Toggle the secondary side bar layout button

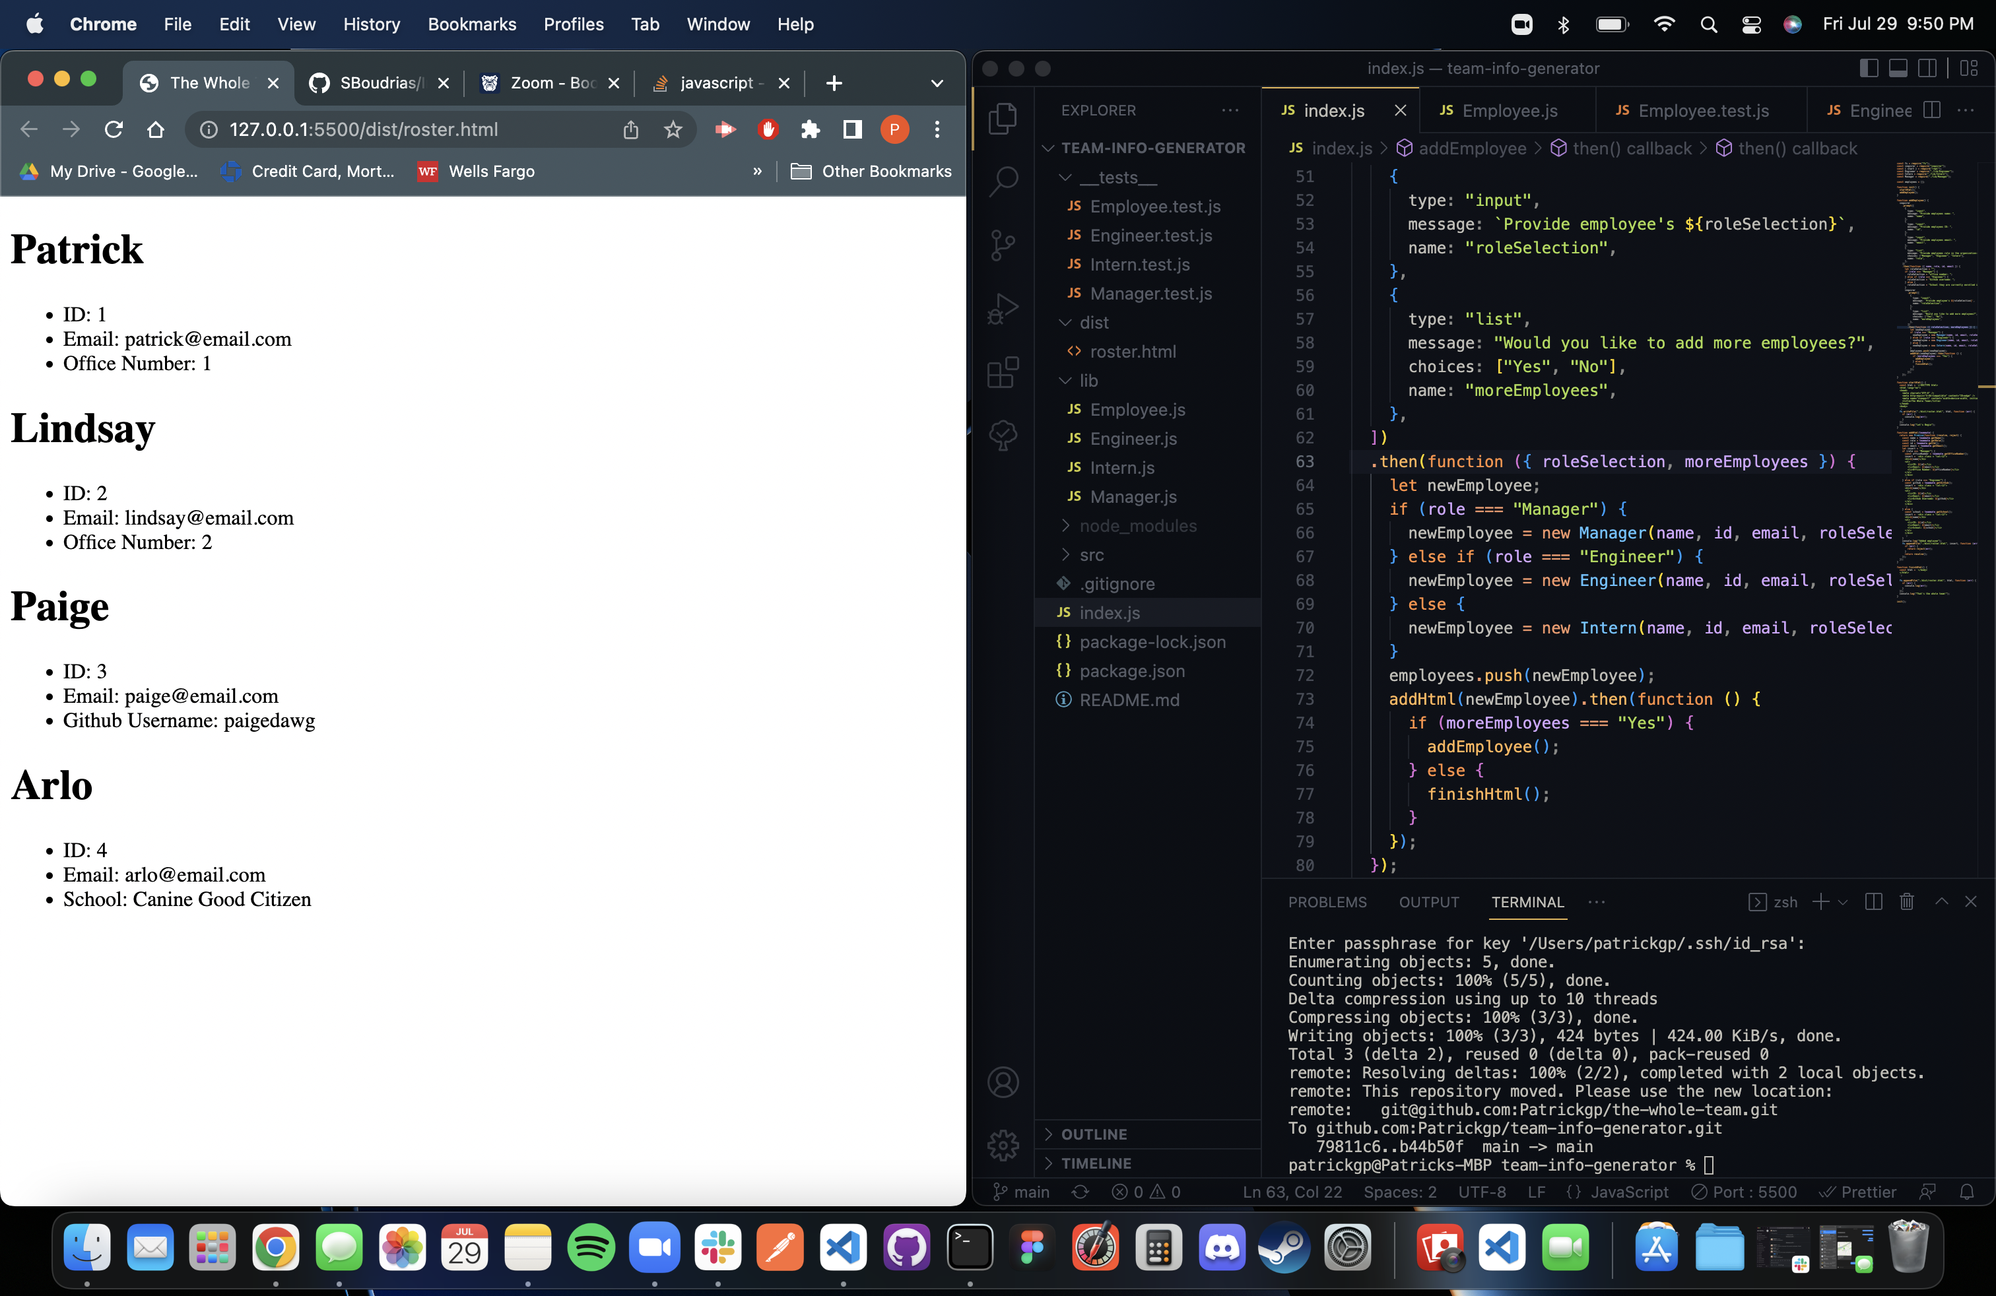1927,68
